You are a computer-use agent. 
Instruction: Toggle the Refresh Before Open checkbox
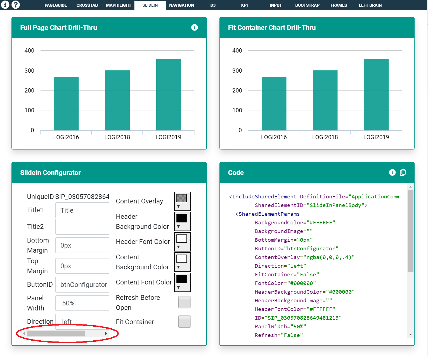[x=185, y=302]
